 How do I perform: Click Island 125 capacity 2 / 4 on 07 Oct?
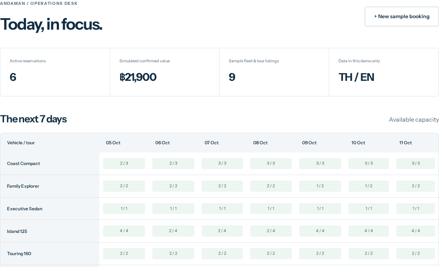tap(222, 231)
